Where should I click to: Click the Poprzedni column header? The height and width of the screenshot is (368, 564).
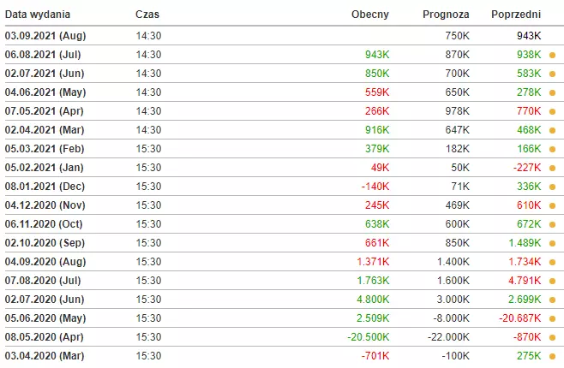[x=516, y=15]
